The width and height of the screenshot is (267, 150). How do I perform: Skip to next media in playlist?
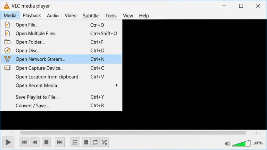[x=59, y=142]
